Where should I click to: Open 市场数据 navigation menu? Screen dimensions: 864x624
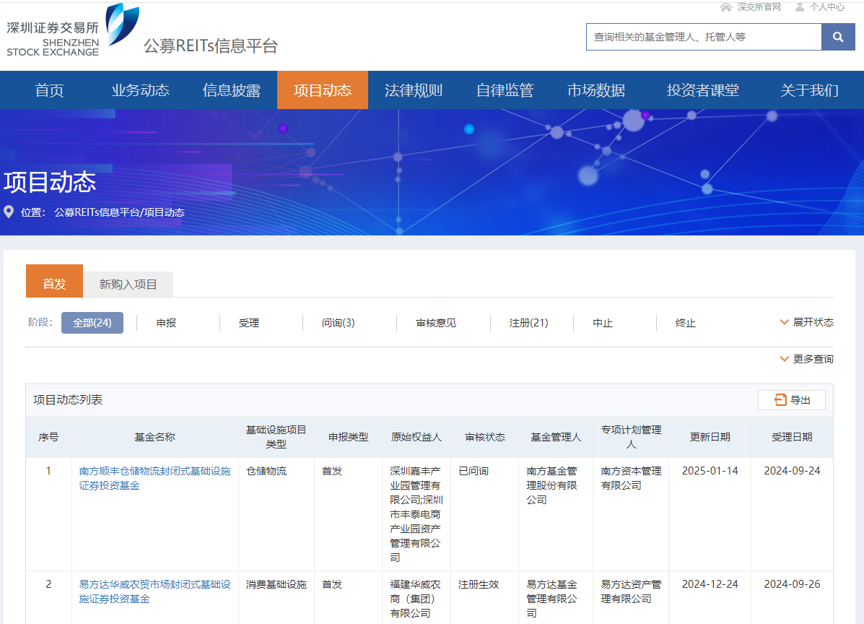click(595, 90)
